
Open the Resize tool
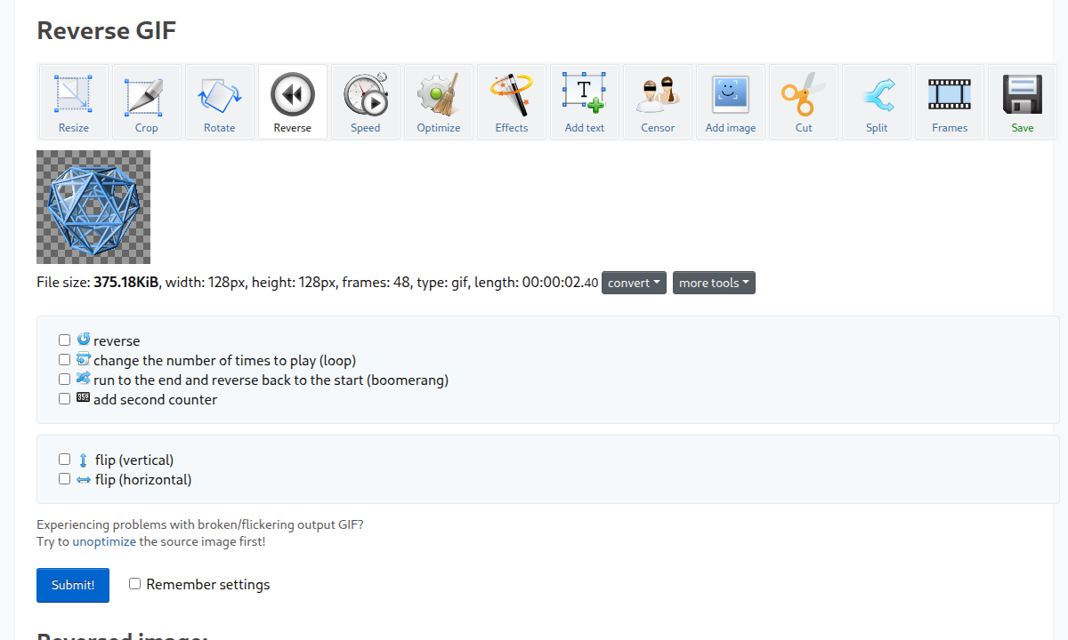pos(74,101)
